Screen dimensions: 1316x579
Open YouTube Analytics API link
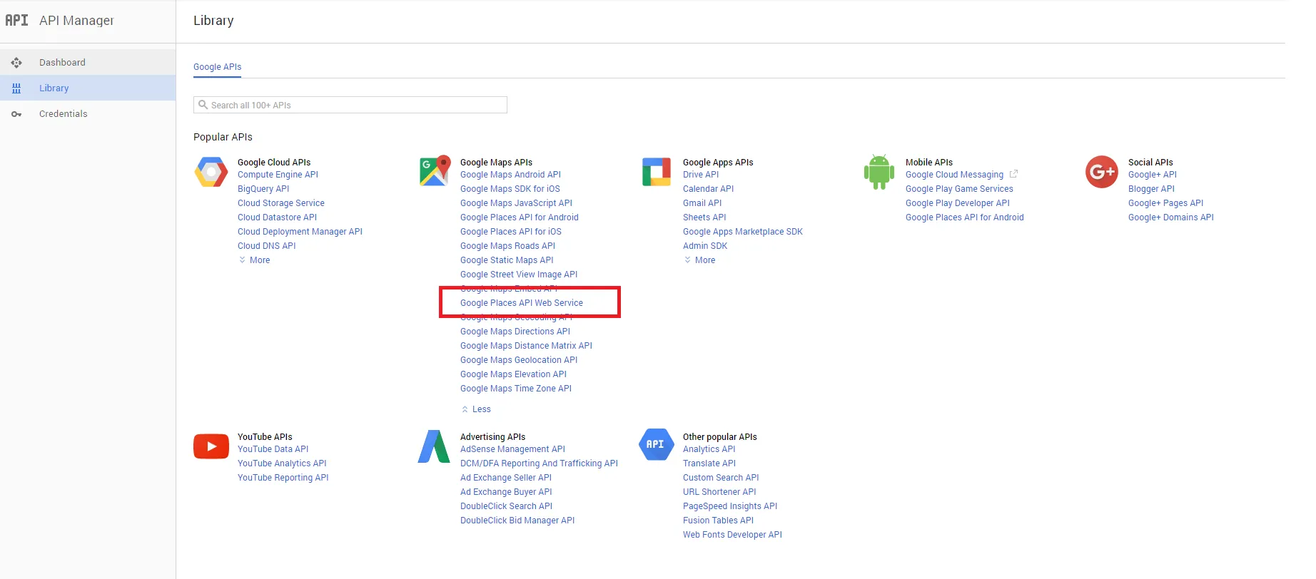282,463
